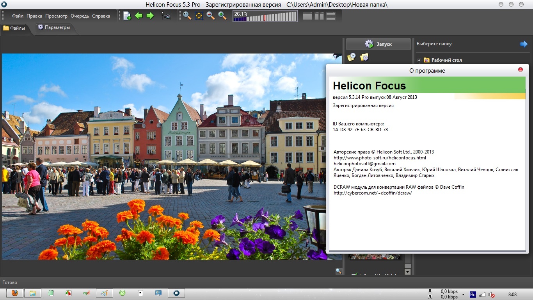Open the Helicon Focus taskbar button
The image size is (533, 300).
176,293
